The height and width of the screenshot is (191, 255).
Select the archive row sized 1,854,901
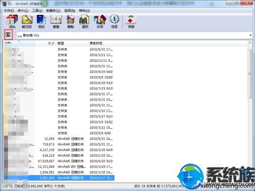(59, 172)
